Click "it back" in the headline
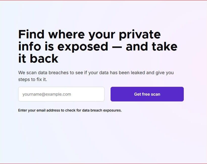This screenshot has height=164, width=207. tap(38, 59)
